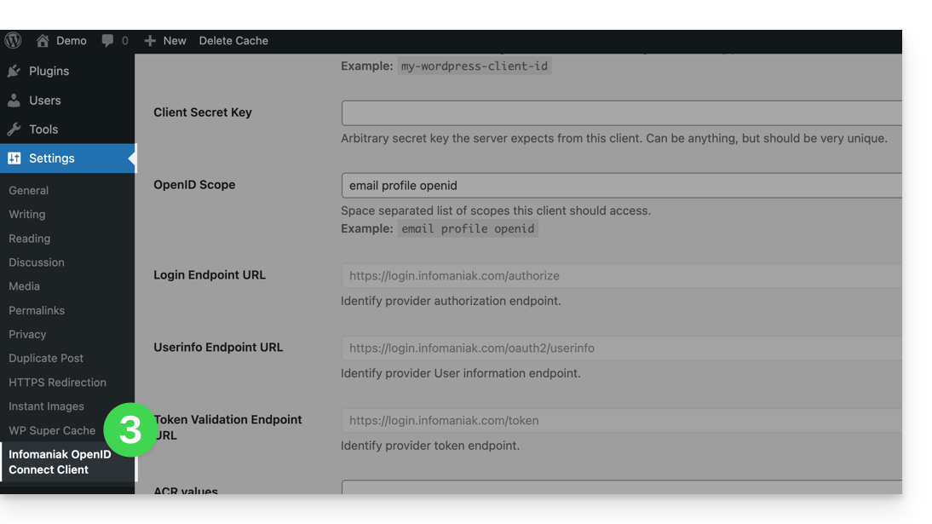Viewport: 932px width, 524px height.
Task: Click the 'OpenID Scope' label
Action: click(194, 184)
